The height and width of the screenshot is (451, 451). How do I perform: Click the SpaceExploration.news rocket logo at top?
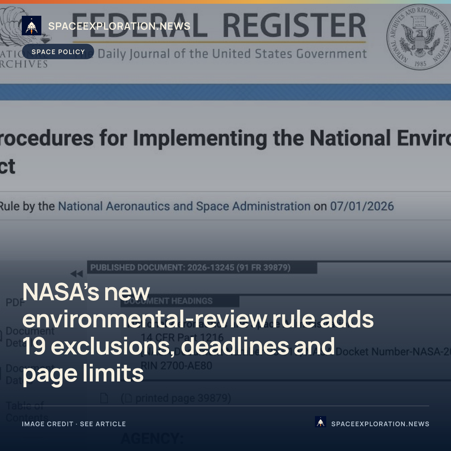(x=32, y=26)
